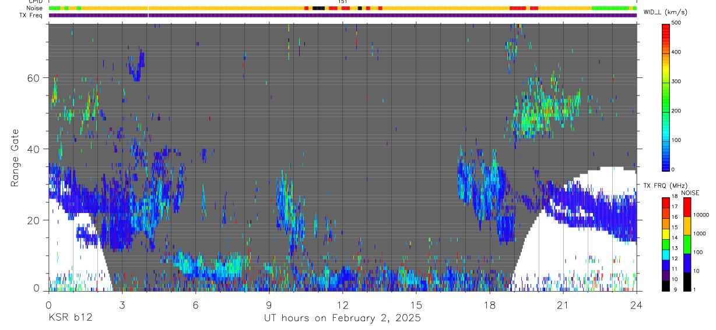Click the 'KSR b12' radar beam label
The height and width of the screenshot is (330, 716).
pyautogui.click(x=70, y=318)
